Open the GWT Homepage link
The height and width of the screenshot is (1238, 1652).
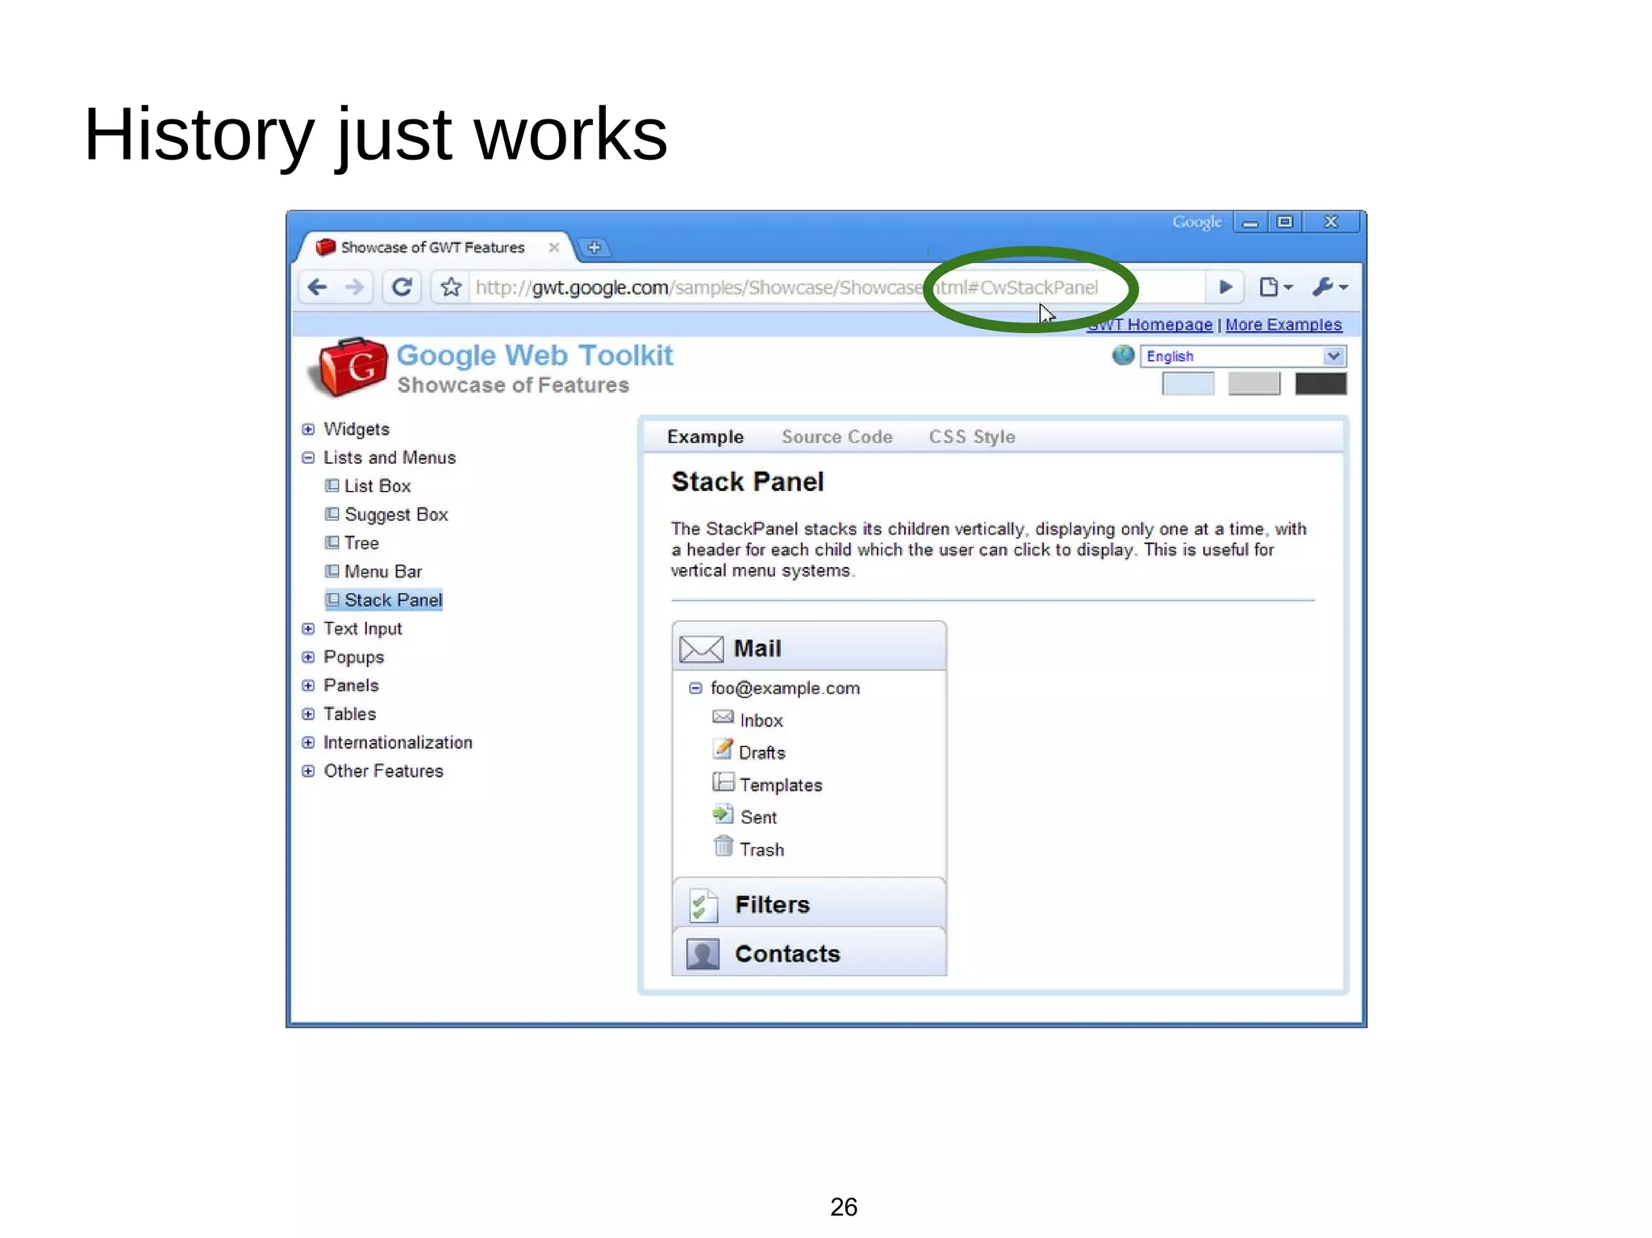(x=1149, y=324)
